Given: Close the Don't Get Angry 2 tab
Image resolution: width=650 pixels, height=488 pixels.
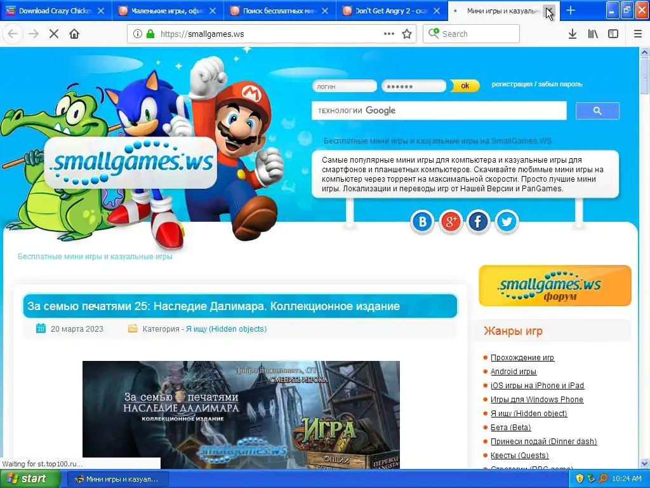Looking at the screenshot, I should pyautogui.click(x=437, y=11).
